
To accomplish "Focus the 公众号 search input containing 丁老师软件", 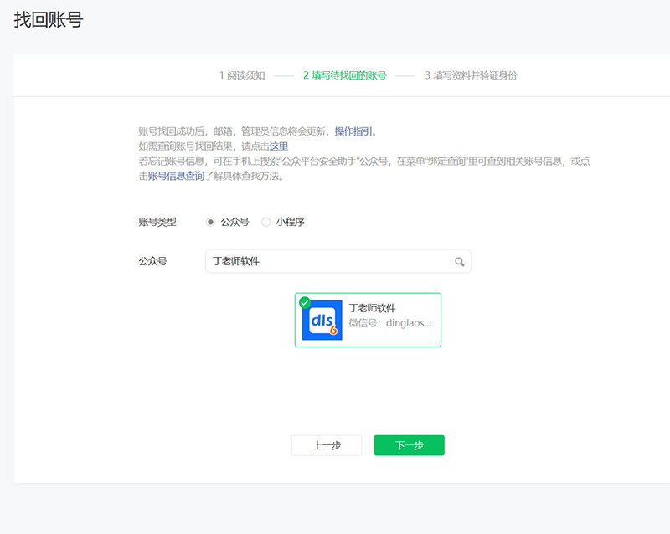I will [x=327, y=261].
